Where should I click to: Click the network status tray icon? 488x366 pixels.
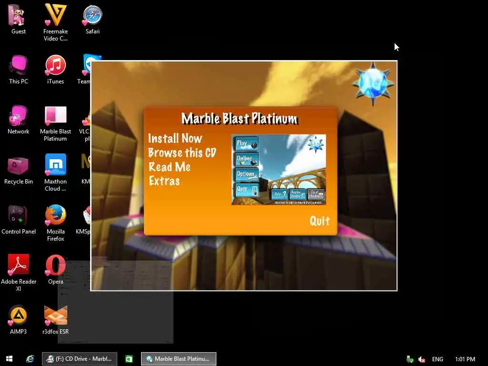tap(410, 359)
